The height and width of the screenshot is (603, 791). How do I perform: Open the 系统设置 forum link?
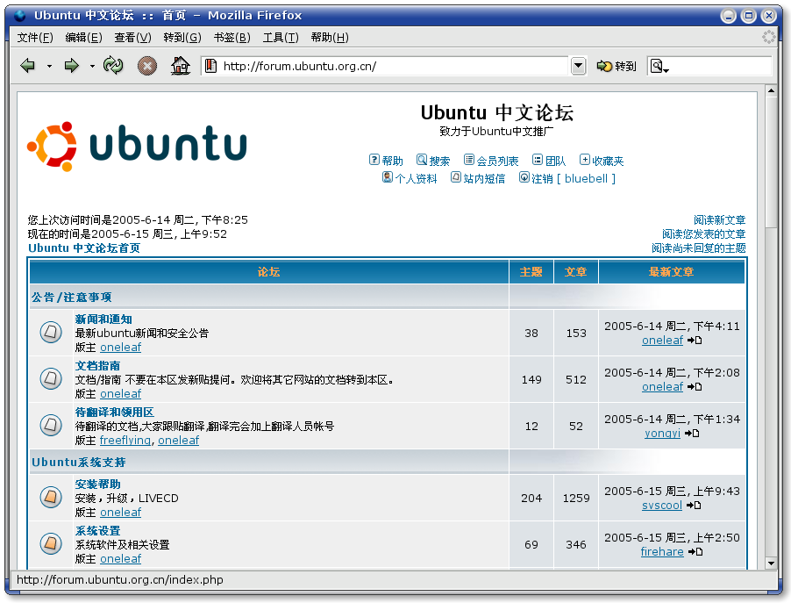coord(98,530)
